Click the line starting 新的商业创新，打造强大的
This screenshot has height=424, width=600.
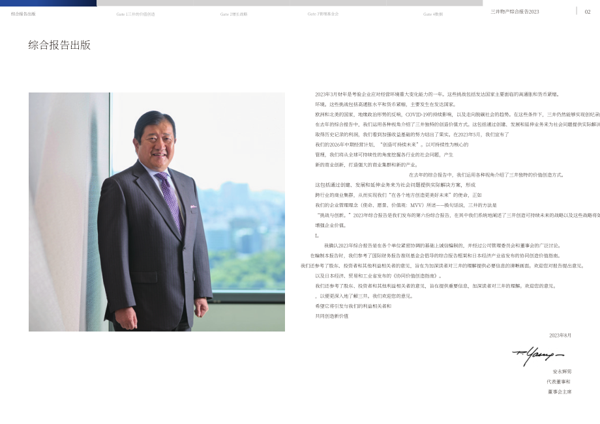click(x=367, y=165)
